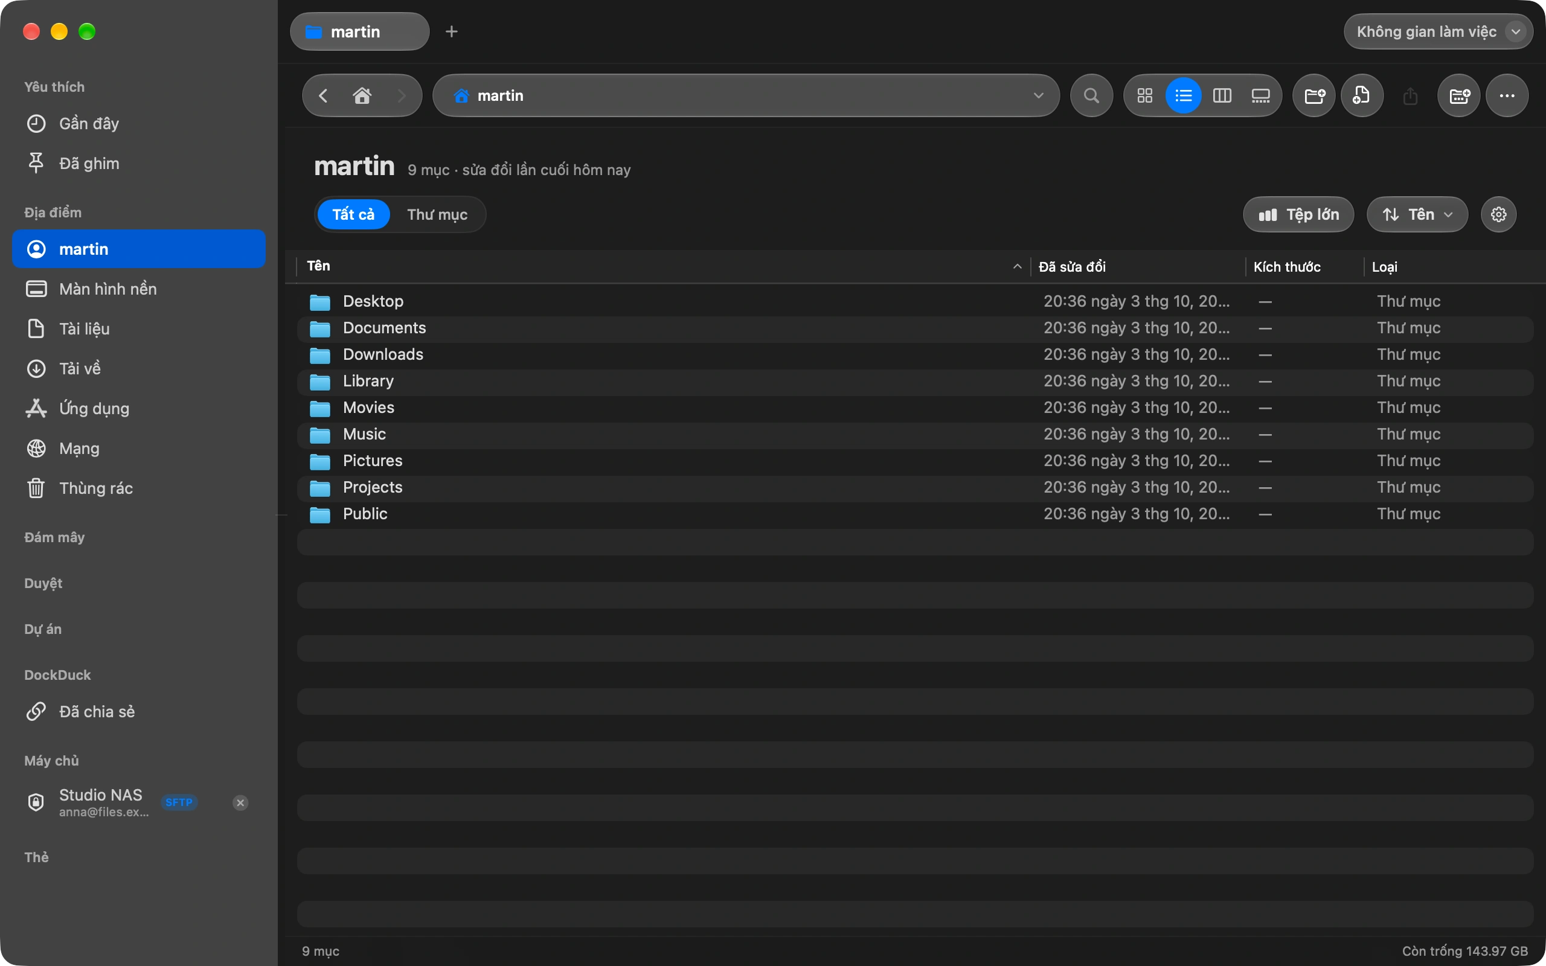Click the home icon in the navigation bar
Viewport: 1546px width, 966px height.
pos(362,96)
